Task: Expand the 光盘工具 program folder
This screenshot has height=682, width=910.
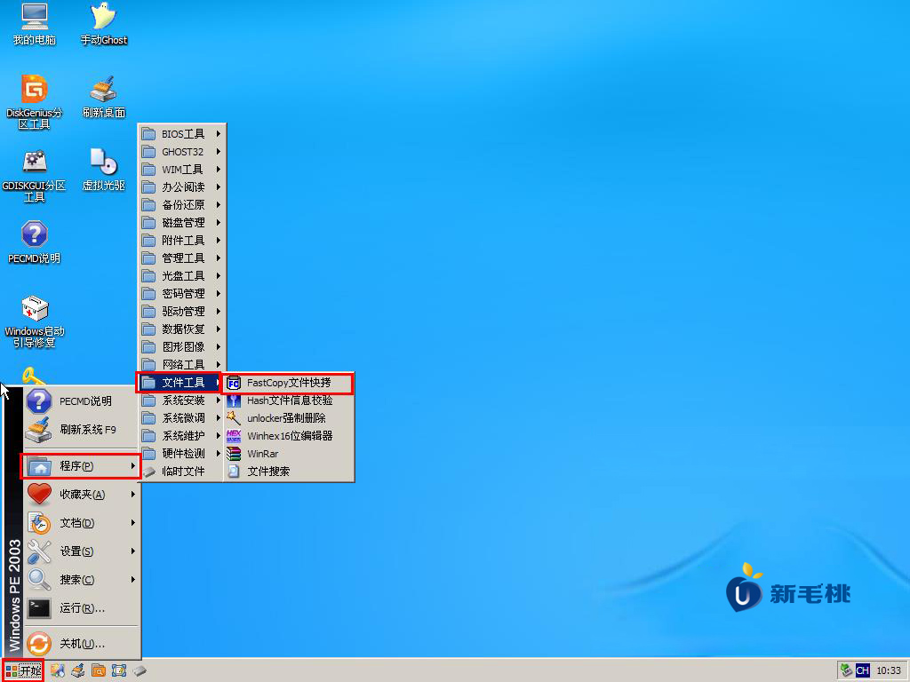Action: tap(181, 276)
